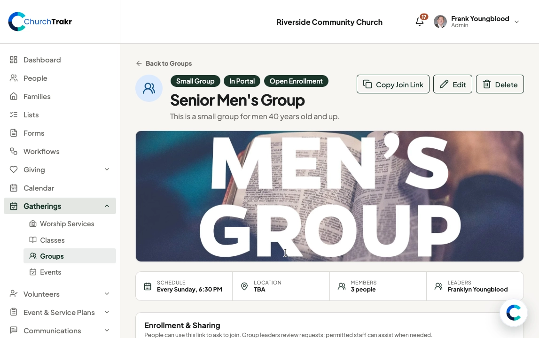Expand the user account dropdown chevron

[516, 22]
